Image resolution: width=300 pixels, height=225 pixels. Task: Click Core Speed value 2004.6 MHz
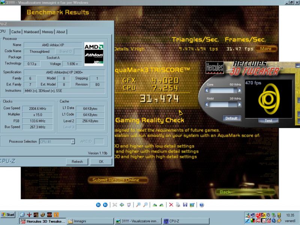37,108
